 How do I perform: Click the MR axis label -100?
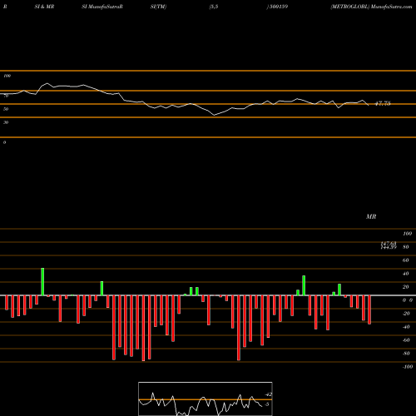[408, 367]
